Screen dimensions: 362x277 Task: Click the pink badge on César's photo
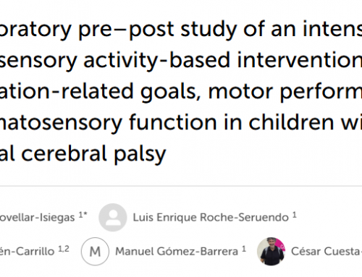click(282, 246)
